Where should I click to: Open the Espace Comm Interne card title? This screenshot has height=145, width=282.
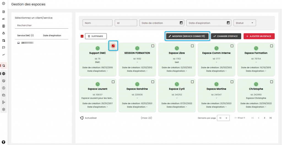coord(216,53)
